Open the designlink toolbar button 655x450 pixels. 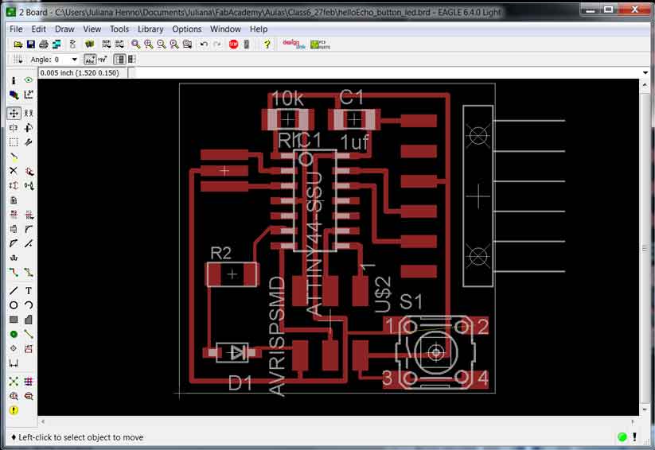pyautogui.click(x=294, y=45)
